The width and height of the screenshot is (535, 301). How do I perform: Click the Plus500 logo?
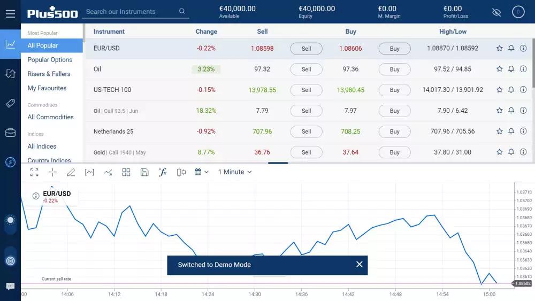point(52,12)
